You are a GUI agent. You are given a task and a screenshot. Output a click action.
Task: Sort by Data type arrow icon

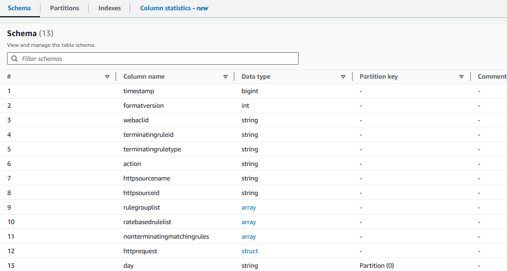tap(343, 77)
